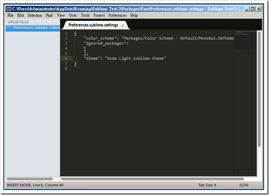Click the "color_scheme" key on line 2

(101, 38)
